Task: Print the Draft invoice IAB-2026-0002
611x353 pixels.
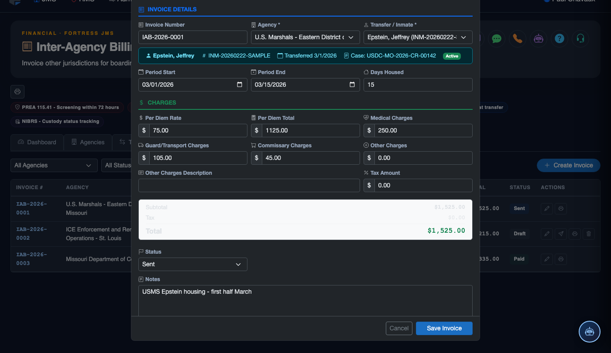Action: point(575,234)
